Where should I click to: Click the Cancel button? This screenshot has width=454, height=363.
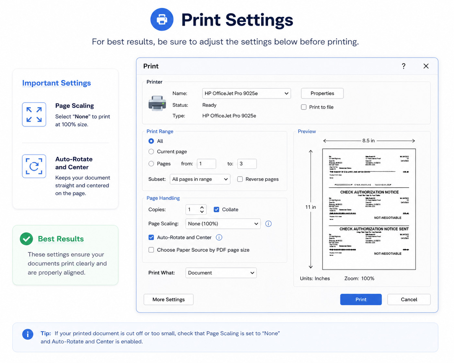pos(409,300)
